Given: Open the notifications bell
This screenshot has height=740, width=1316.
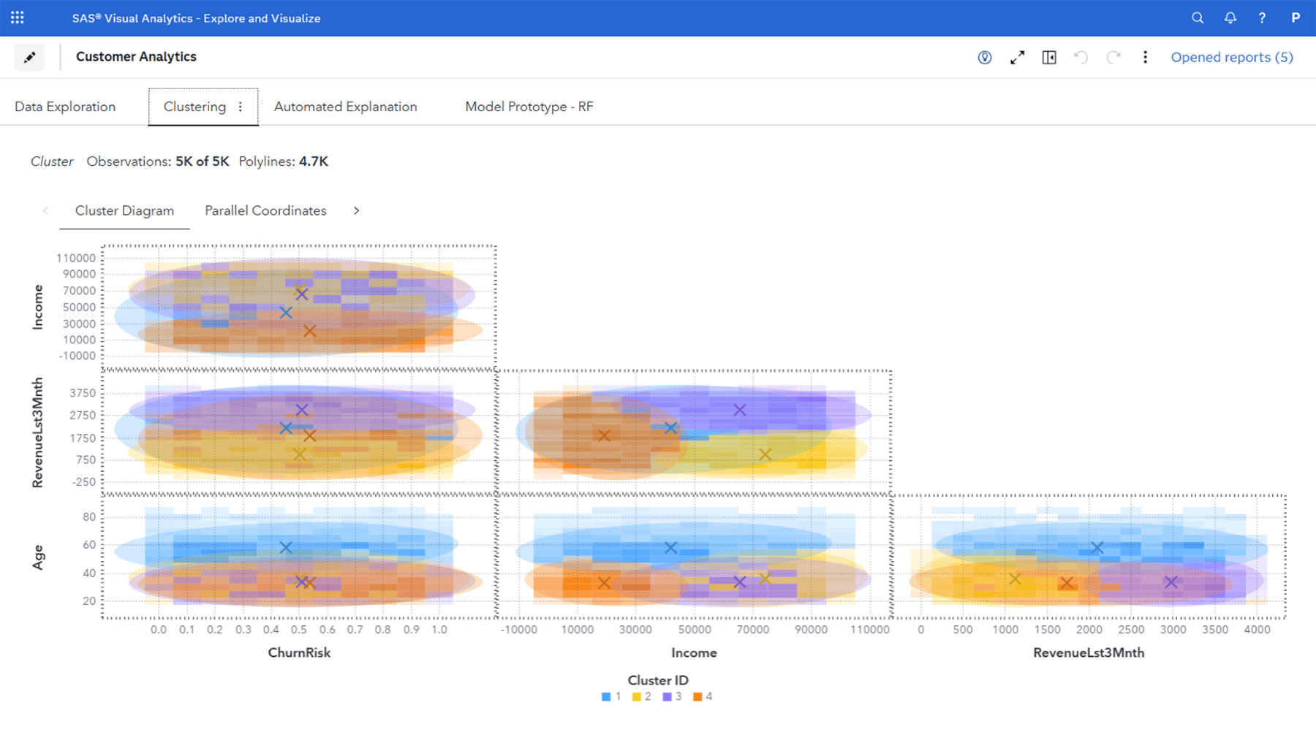Looking at the screenshot, I should tap(1230, 18).
